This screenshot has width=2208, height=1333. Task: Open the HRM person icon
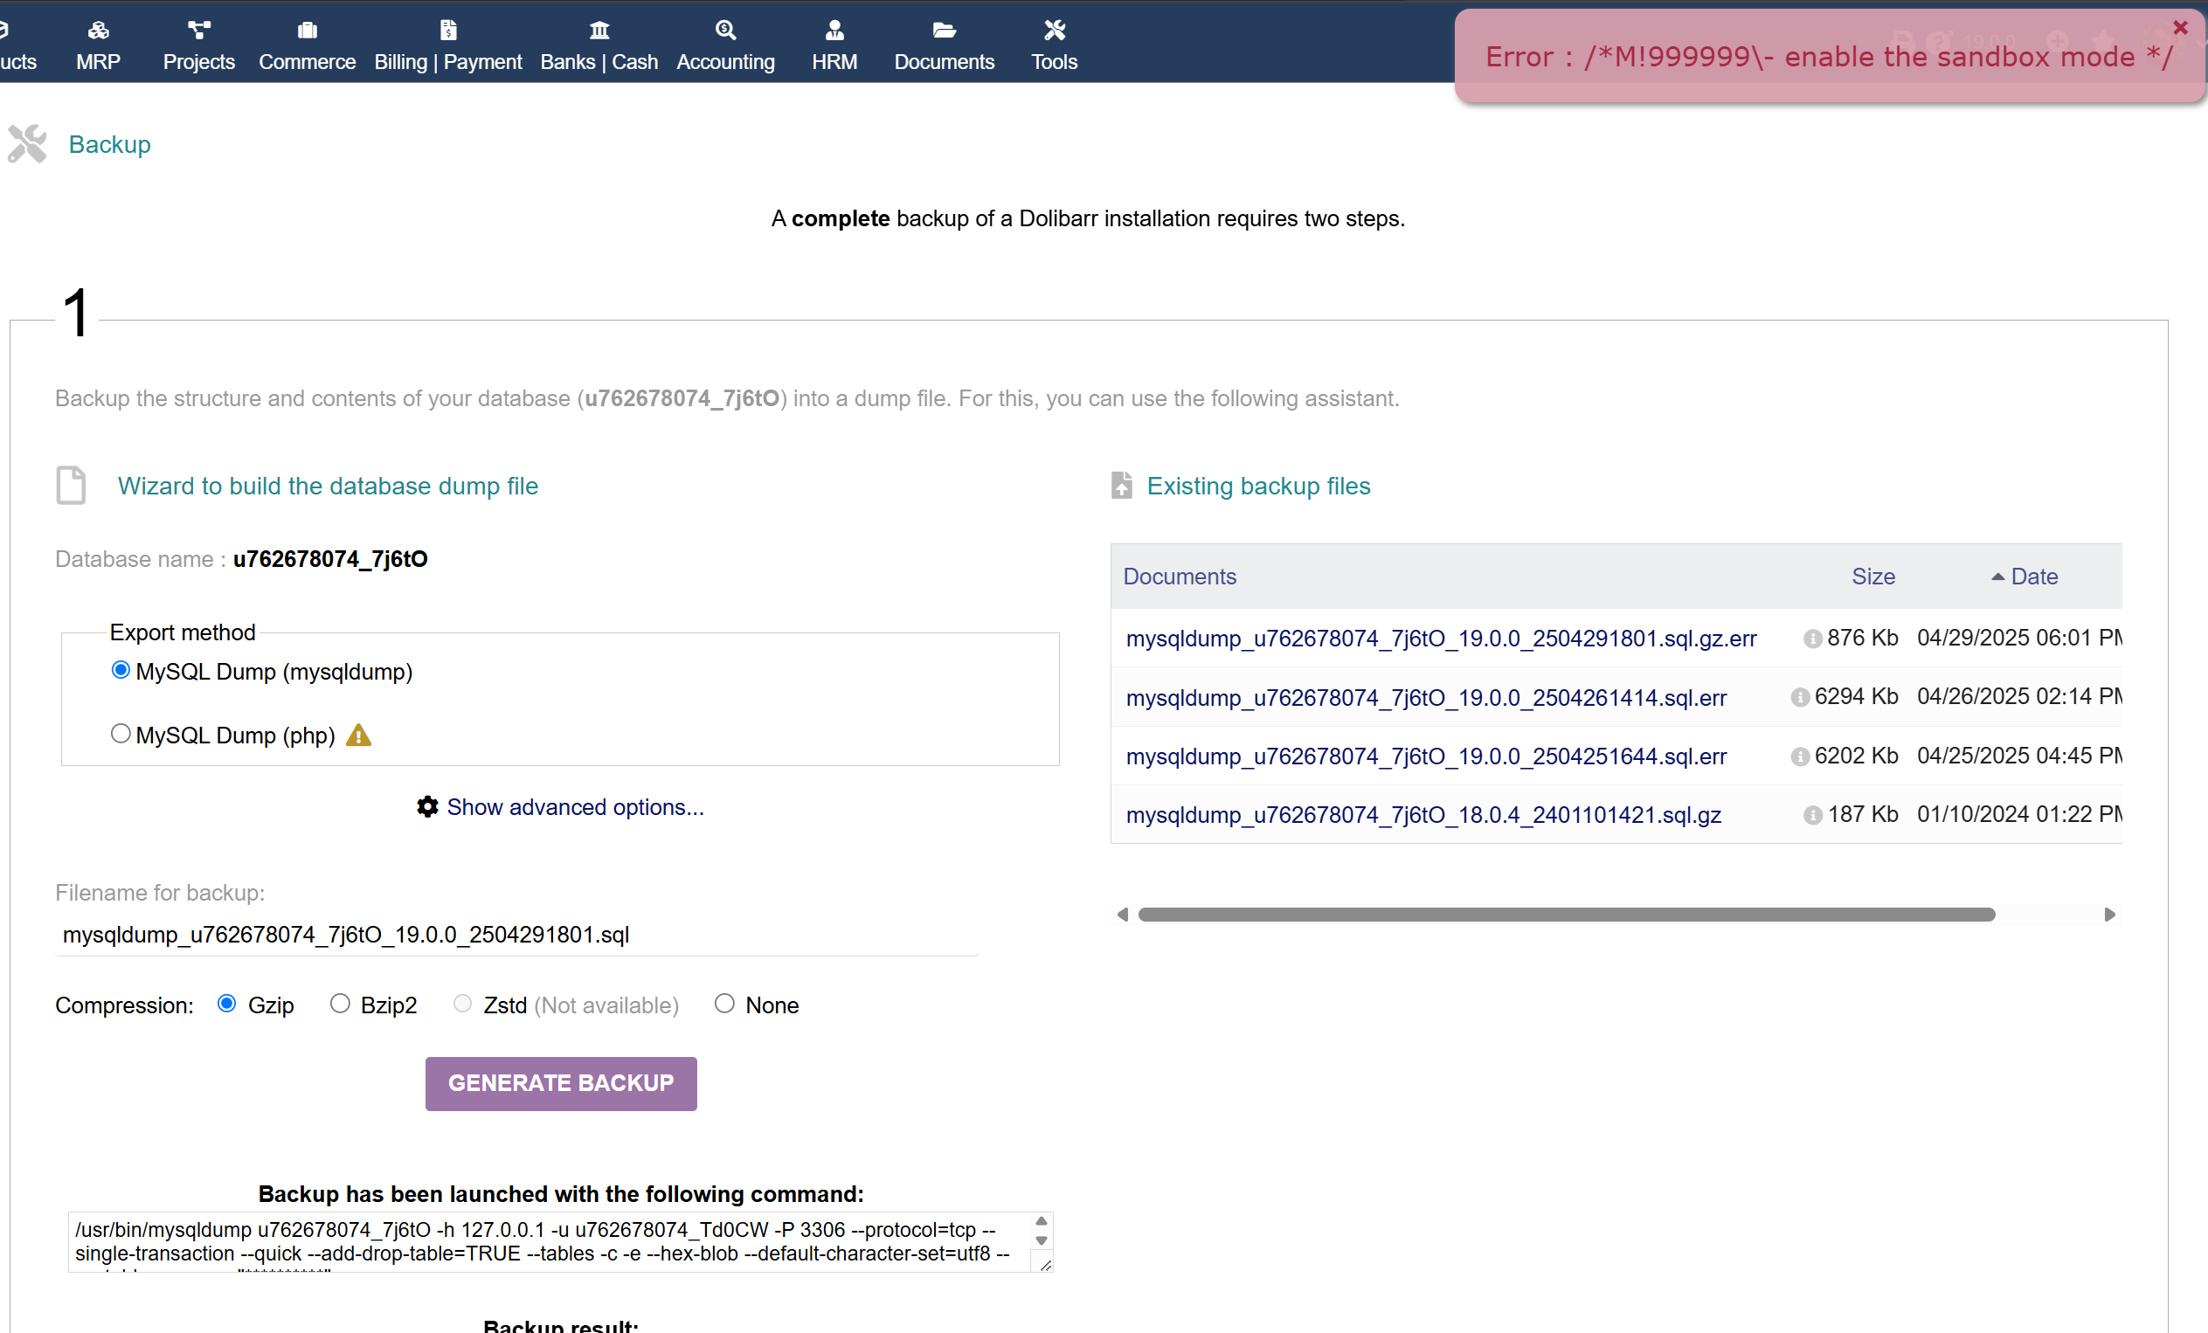(834, 31)
